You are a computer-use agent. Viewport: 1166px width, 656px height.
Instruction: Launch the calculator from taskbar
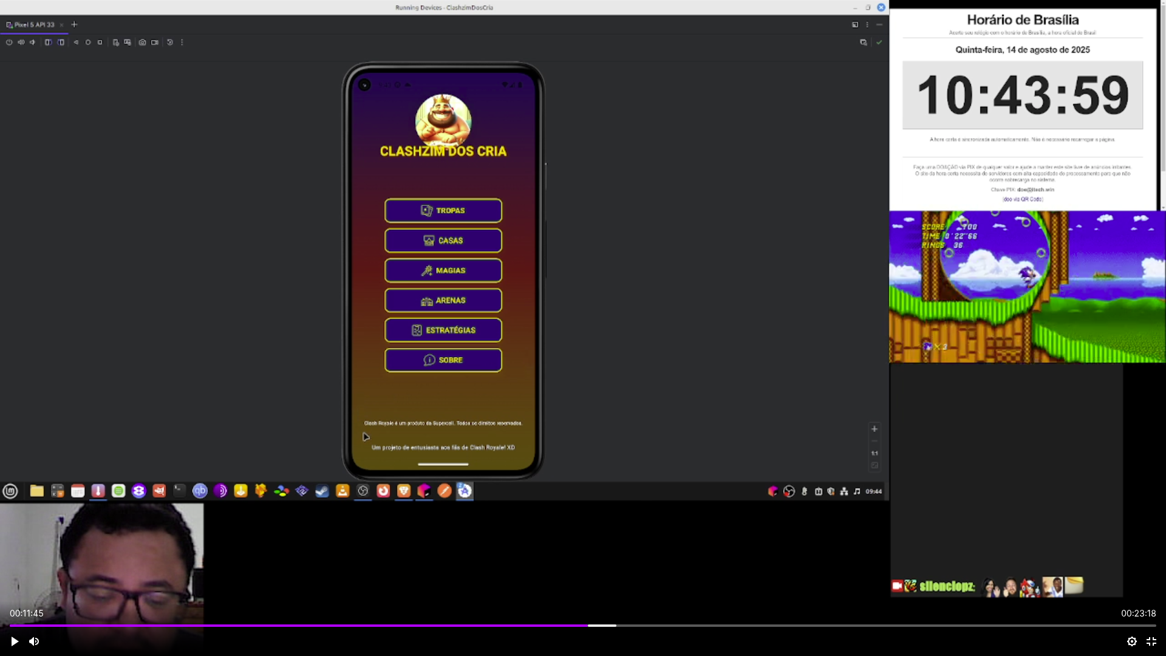click(x=57, y=491)
